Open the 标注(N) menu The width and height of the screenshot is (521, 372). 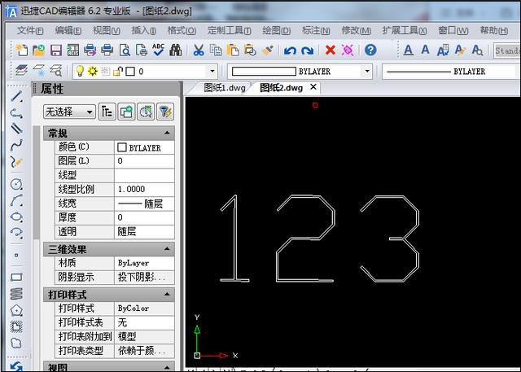tap(316, 31)
